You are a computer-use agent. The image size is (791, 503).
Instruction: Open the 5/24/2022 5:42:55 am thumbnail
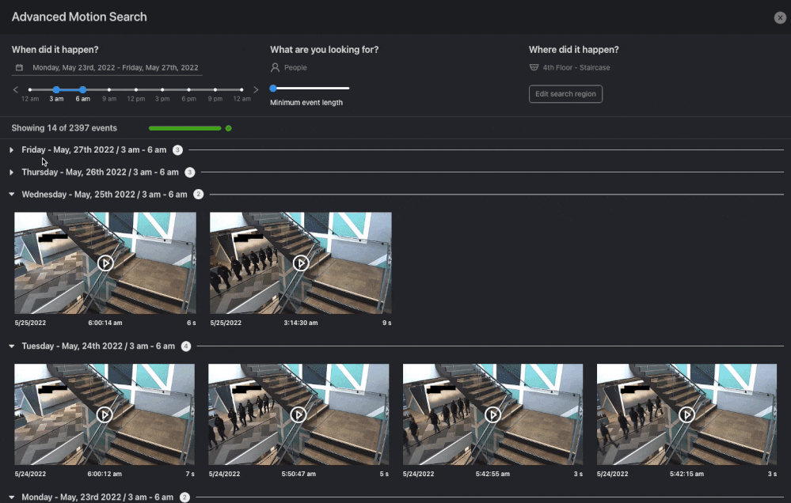point(492,414)
